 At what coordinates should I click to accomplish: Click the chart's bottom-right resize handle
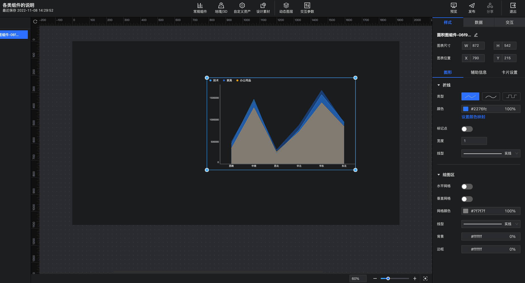pos(355,170)
